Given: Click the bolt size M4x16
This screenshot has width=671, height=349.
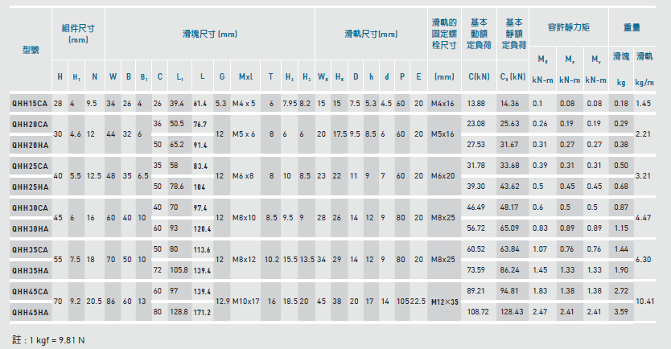Looking at the screenshot, I should pos(443,104).
